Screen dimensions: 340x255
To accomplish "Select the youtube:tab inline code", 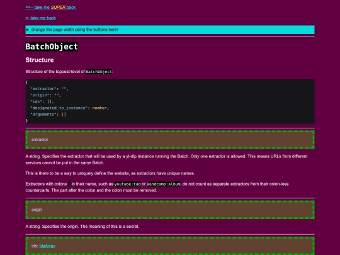I will [127, 184].
